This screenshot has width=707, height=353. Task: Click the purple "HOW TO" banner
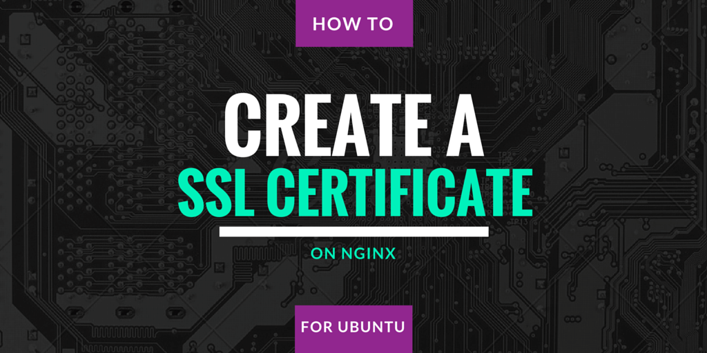[354, 23]
